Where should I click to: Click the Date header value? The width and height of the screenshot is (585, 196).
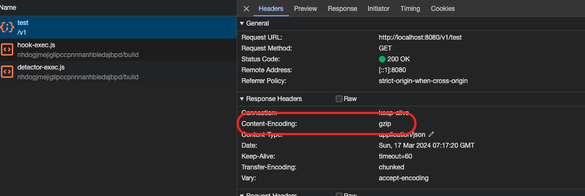(x=426, y=146)
